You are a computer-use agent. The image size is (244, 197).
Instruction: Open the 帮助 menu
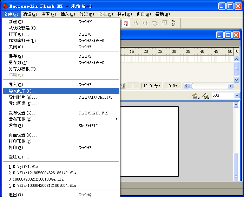[163, 14]
